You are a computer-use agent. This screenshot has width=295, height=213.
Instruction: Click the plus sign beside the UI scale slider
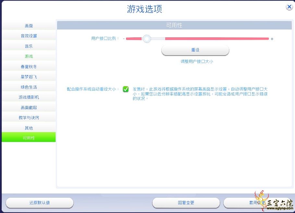272,39
